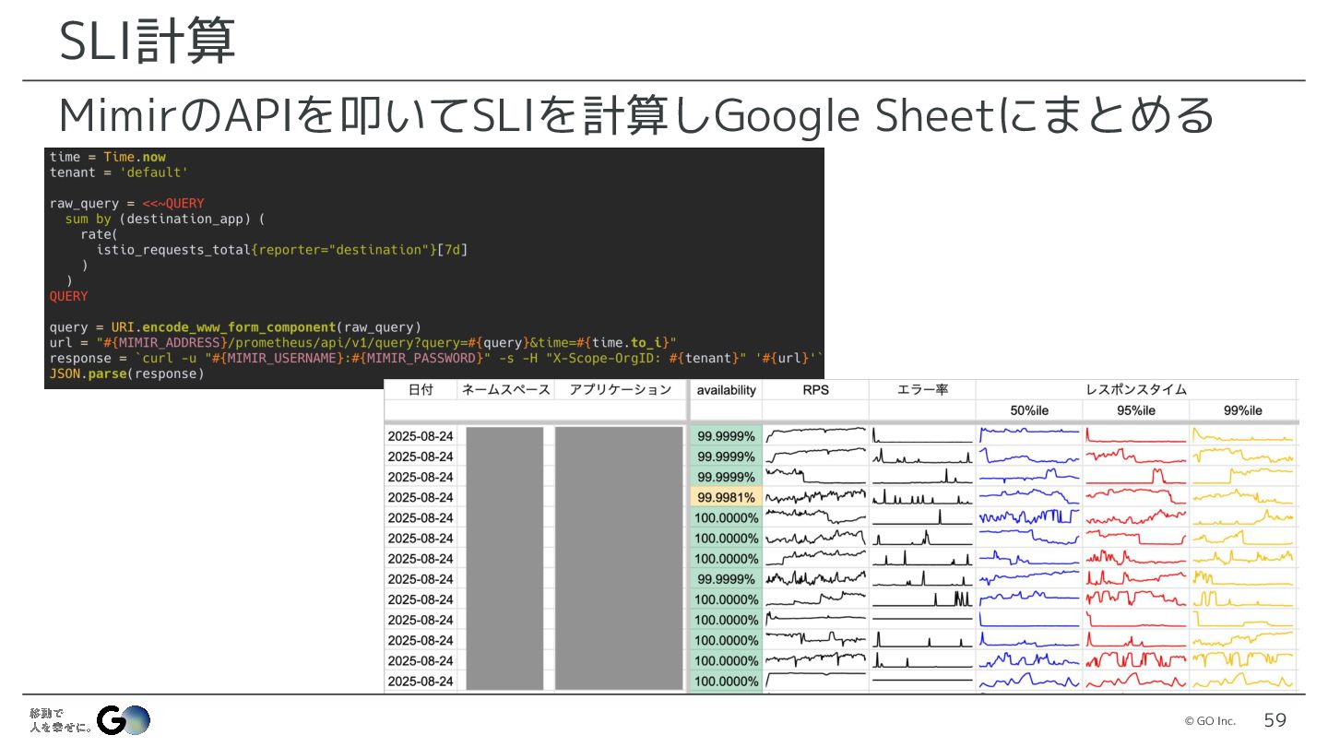Click the "エラー率" column header
This screenshot has height=747, width=1328.
click(x=922, y=390)
